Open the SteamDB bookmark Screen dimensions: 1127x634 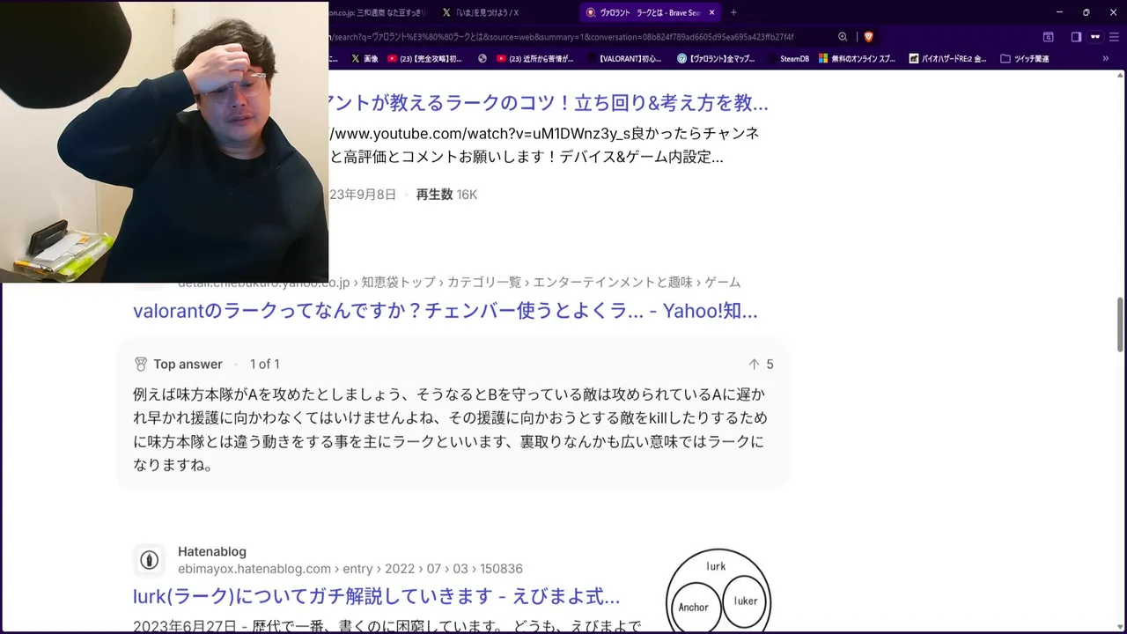(x=787, y=59)
